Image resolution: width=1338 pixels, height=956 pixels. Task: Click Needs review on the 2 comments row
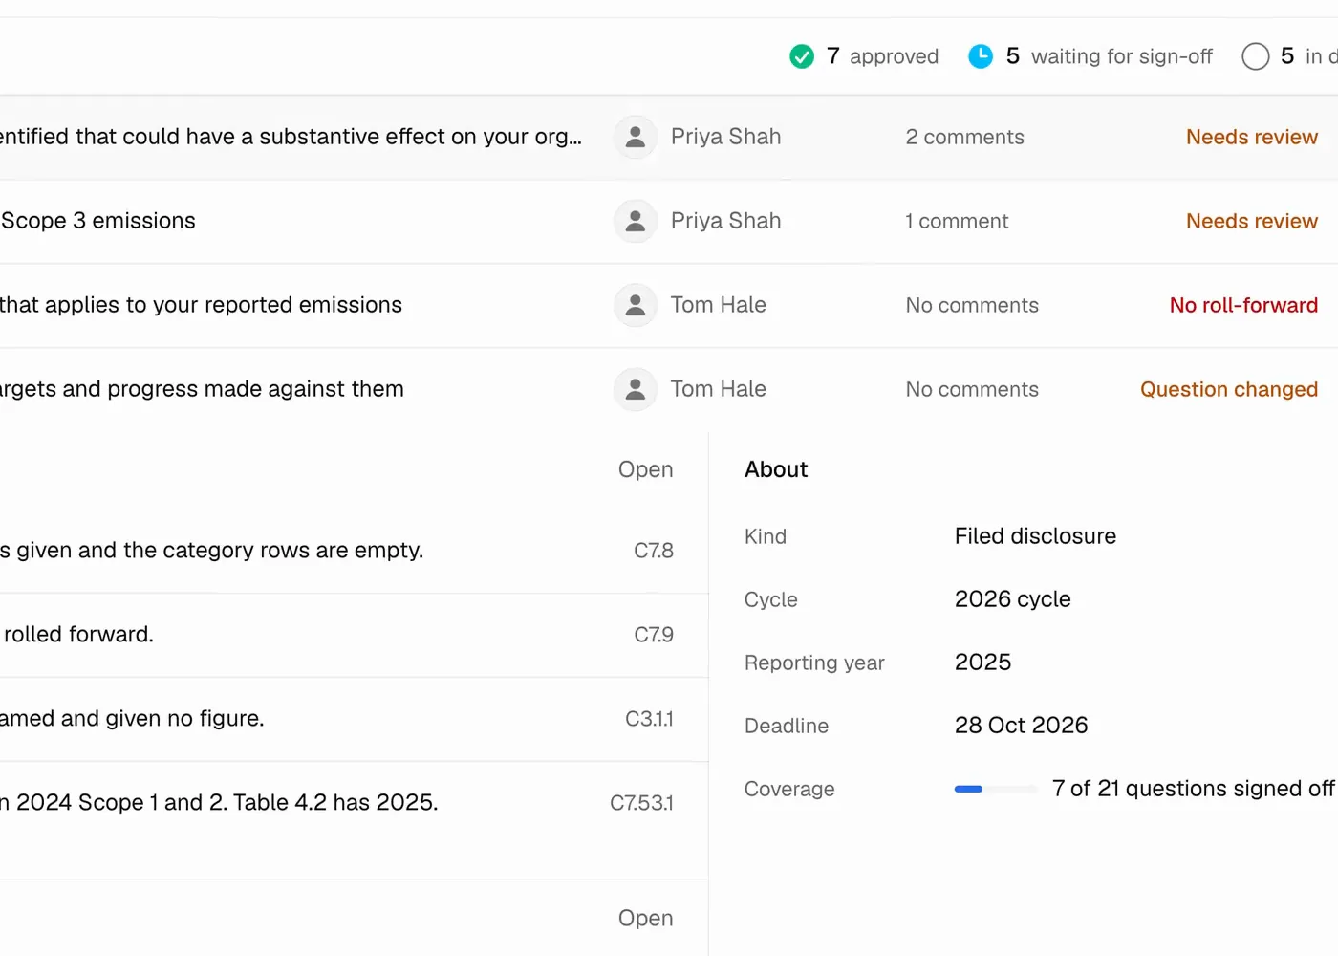click(1252, 138)
